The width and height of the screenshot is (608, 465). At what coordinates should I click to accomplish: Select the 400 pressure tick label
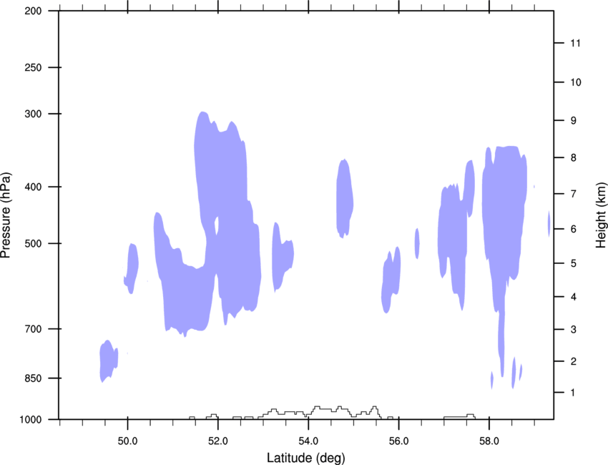point(33,187)
